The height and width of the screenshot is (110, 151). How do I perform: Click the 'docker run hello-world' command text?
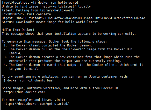(58, 3)
